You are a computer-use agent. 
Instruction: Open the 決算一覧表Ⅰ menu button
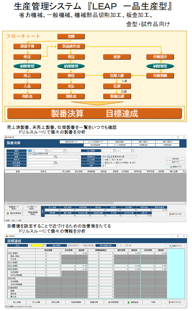point(143,142)
